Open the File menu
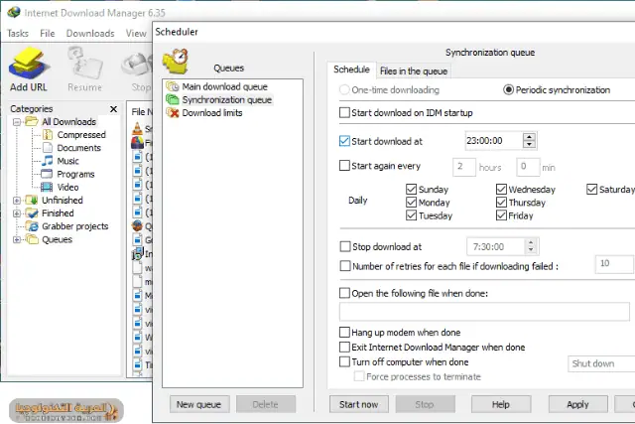Viewport: 635px width, 424px height. (x=48, y=33)
